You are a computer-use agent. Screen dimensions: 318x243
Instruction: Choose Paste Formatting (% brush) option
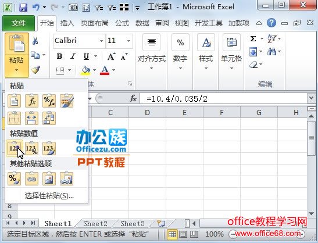pyautogui.click(x=14, y=178)
